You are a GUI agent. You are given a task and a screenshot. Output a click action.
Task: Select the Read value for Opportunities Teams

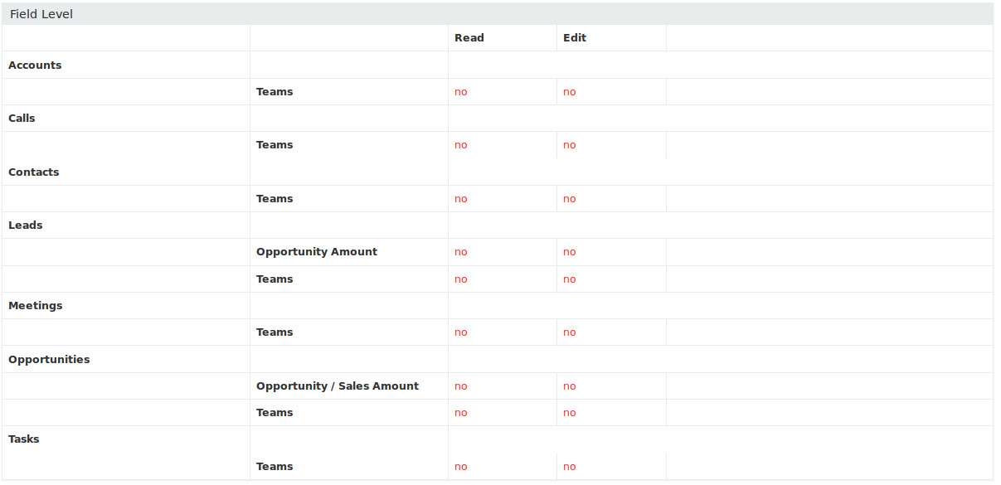pos(461,413)
